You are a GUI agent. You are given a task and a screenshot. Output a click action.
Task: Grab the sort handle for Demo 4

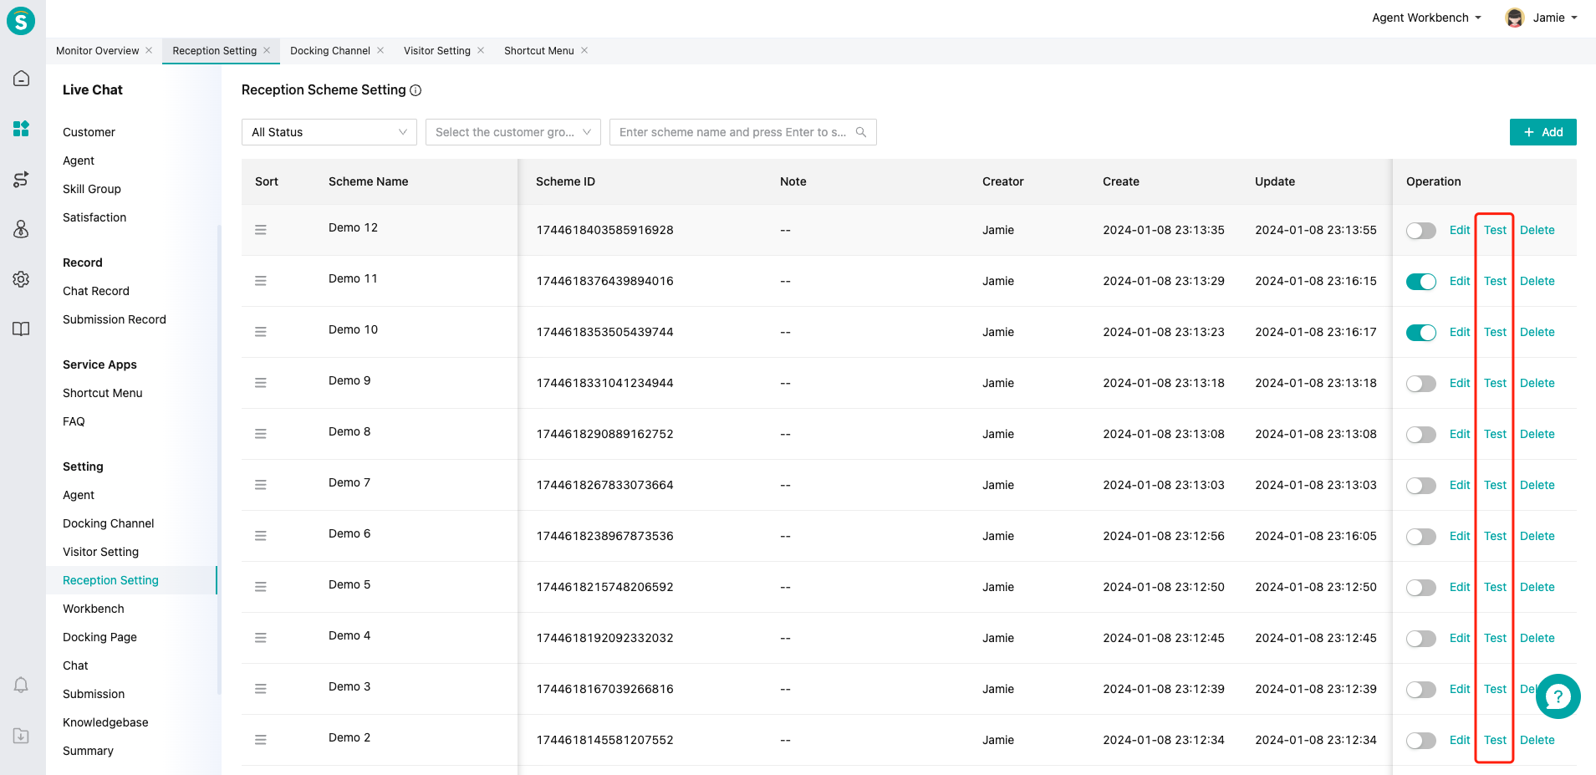point(261,638)
